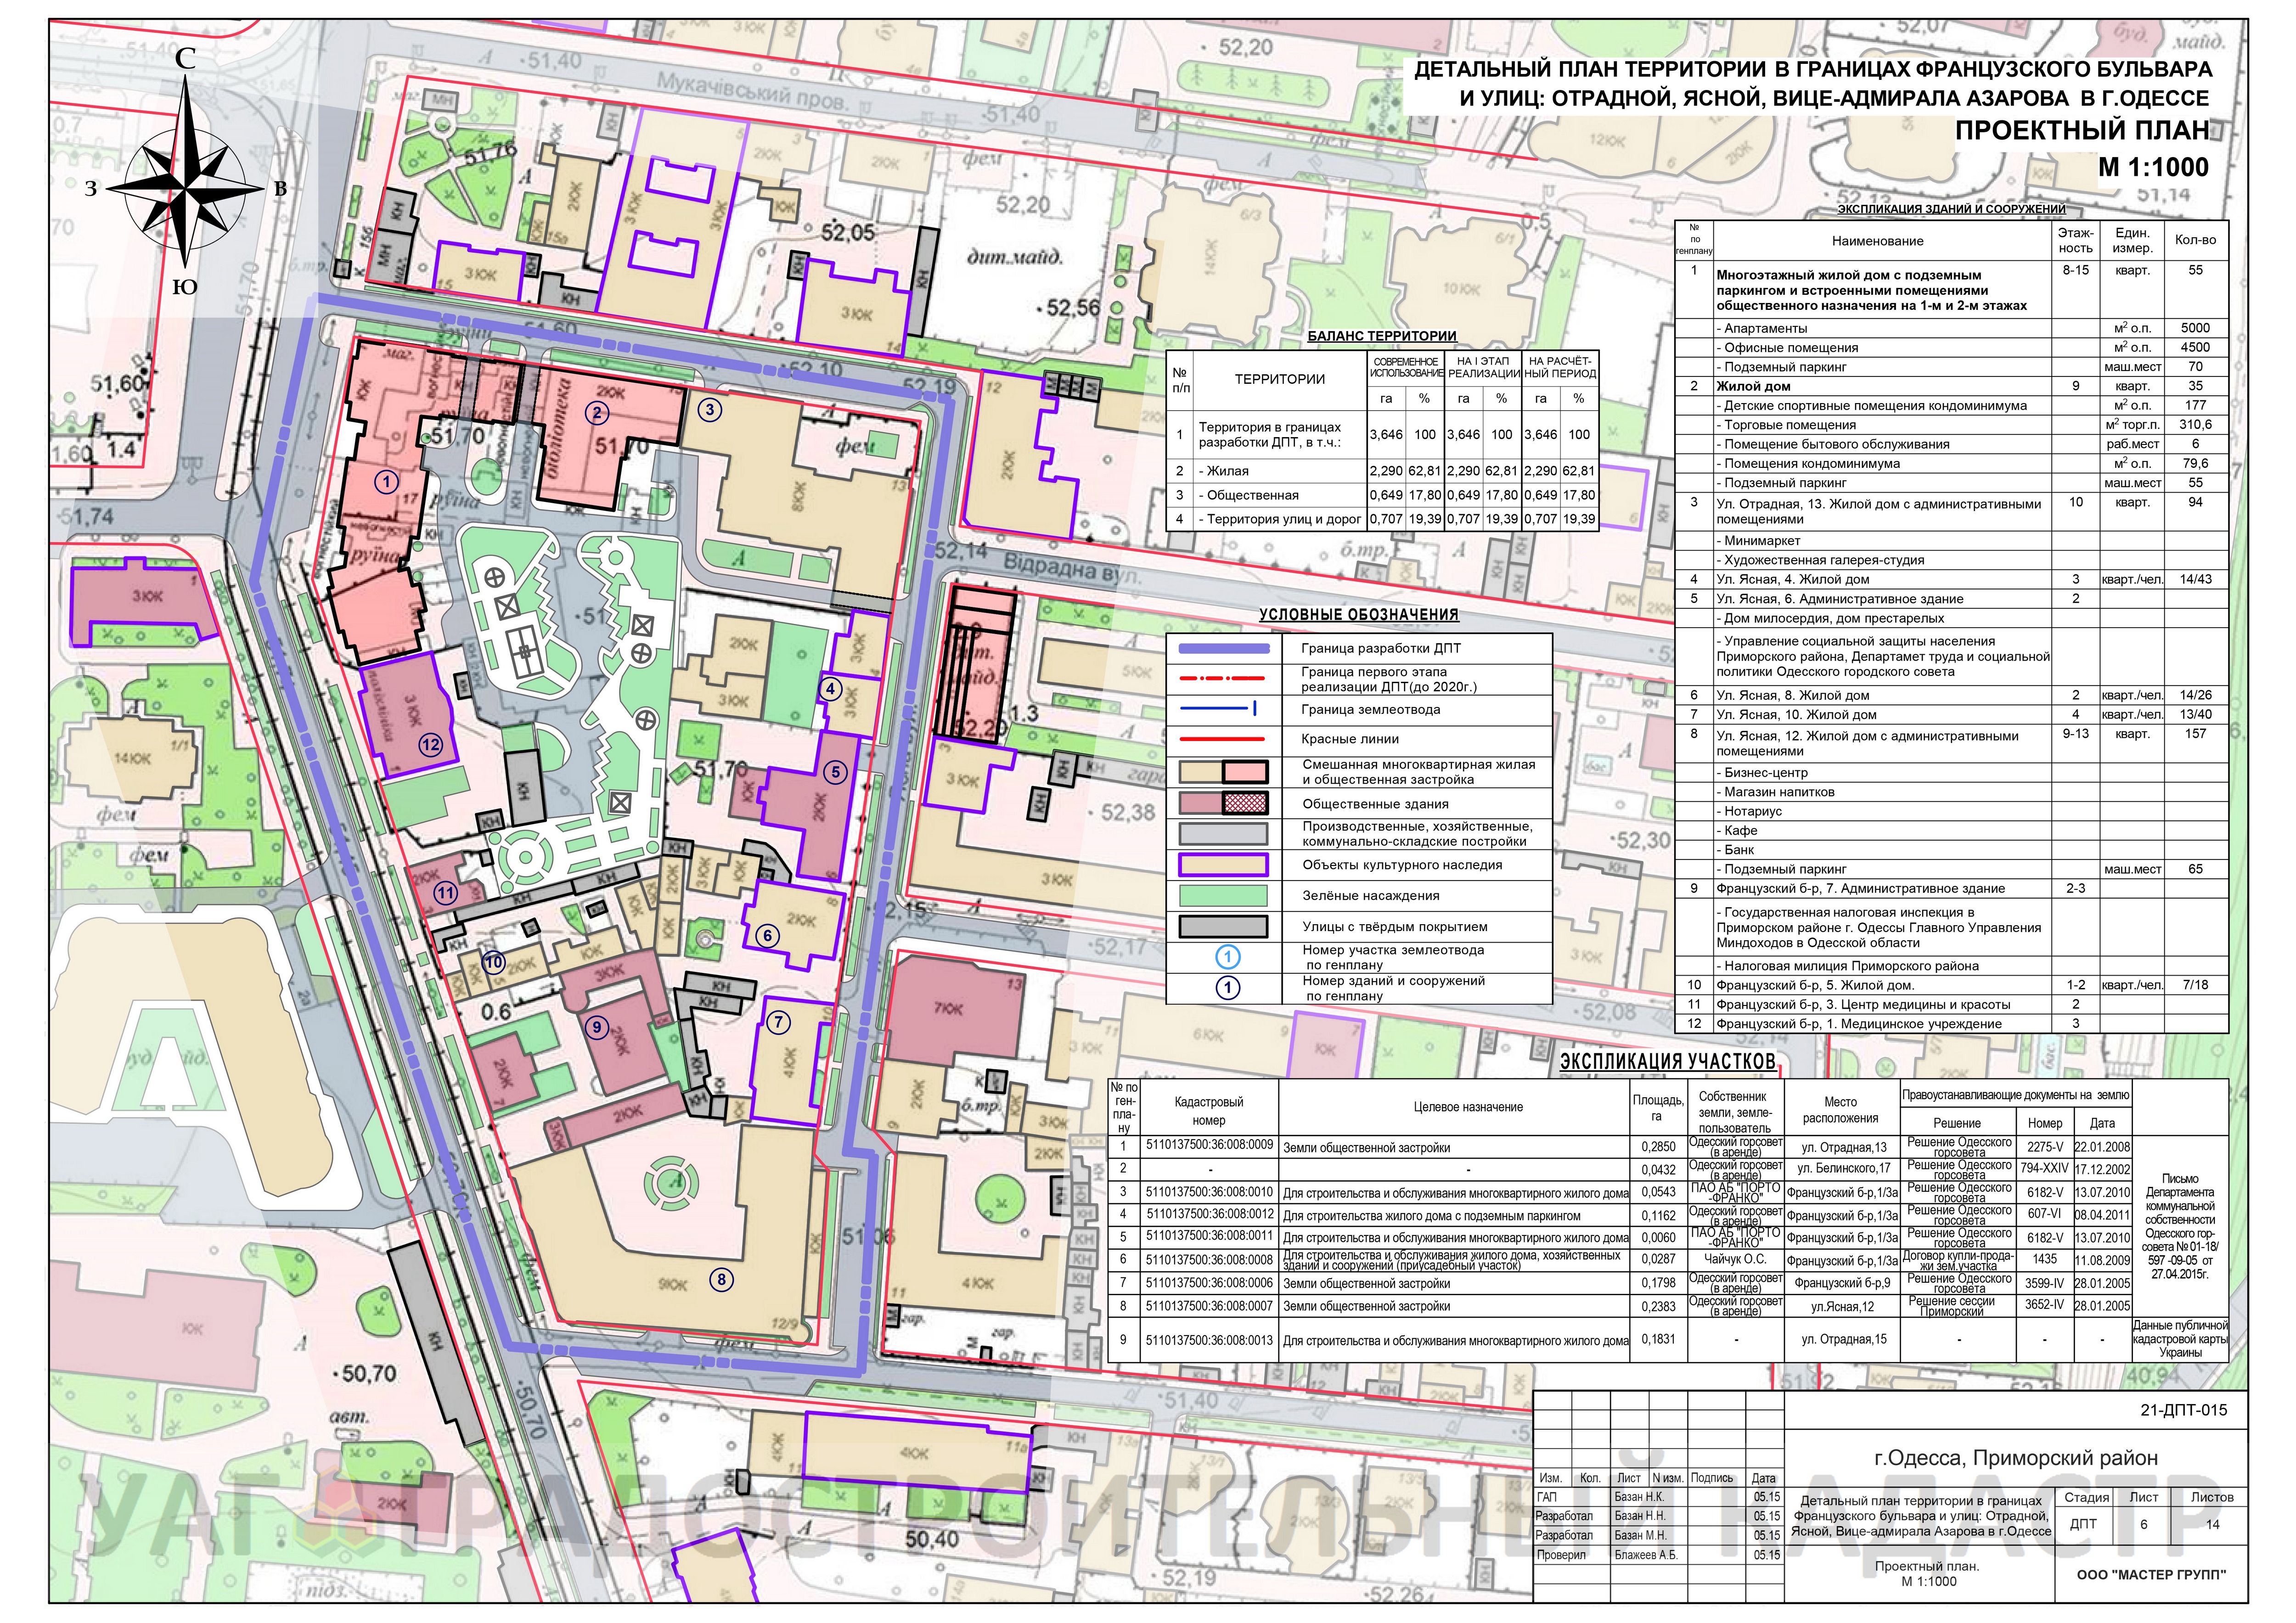This screenshot has height=1623, width=2296.
Task: Click light-blue circle parcel number legend icon
Action: [1227, 957]
